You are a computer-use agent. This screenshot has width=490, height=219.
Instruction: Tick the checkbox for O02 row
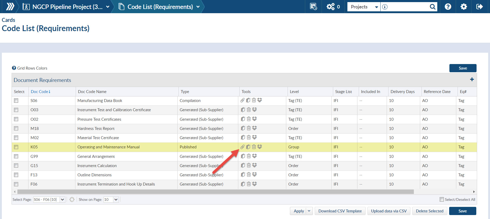click(x=16, y=119)
